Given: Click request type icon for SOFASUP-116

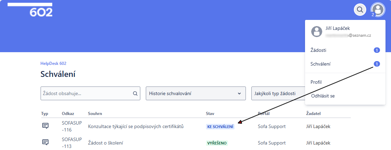Looking at the screenshot, I should point(45,126).
